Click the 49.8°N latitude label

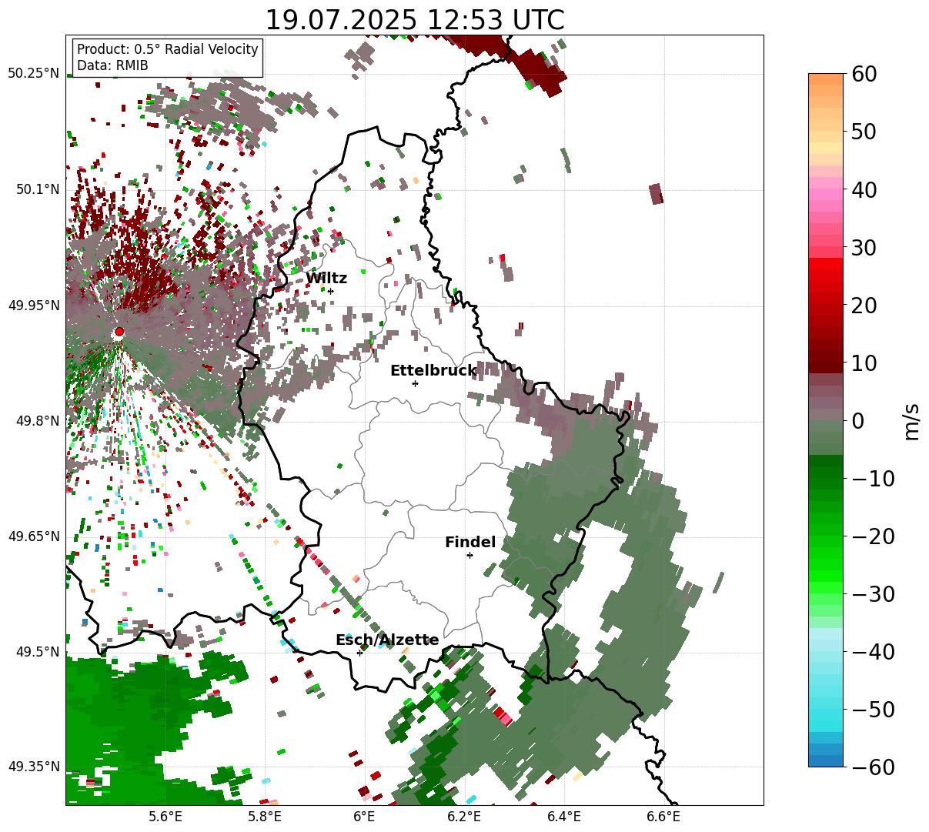pyautogui.click(x=37, y=421)
